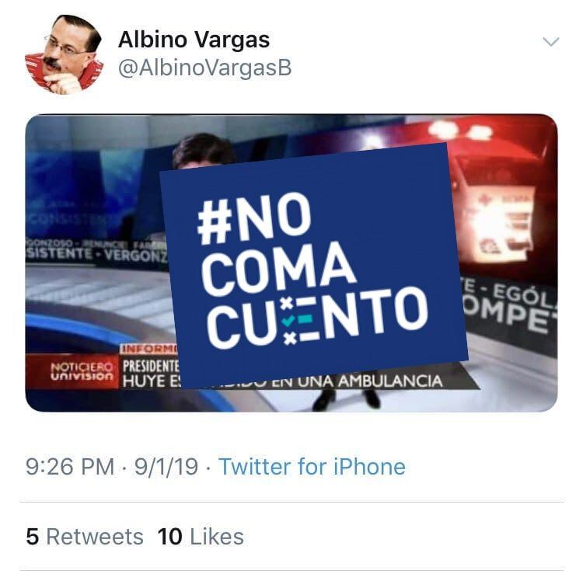
Task: Click the red INFORME label
Action: coord(148,349)
